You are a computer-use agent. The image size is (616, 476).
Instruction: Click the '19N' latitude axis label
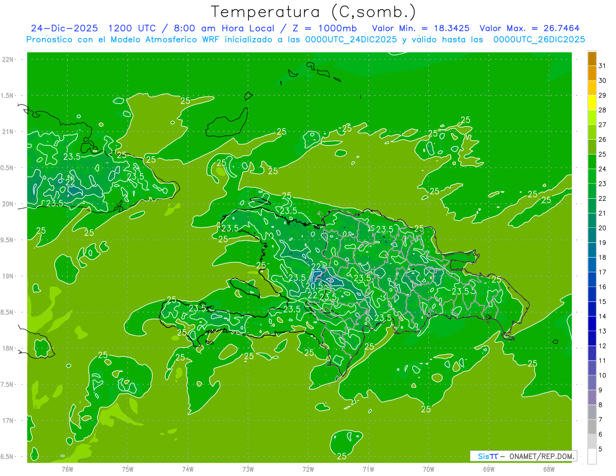(x=9, y=276)
